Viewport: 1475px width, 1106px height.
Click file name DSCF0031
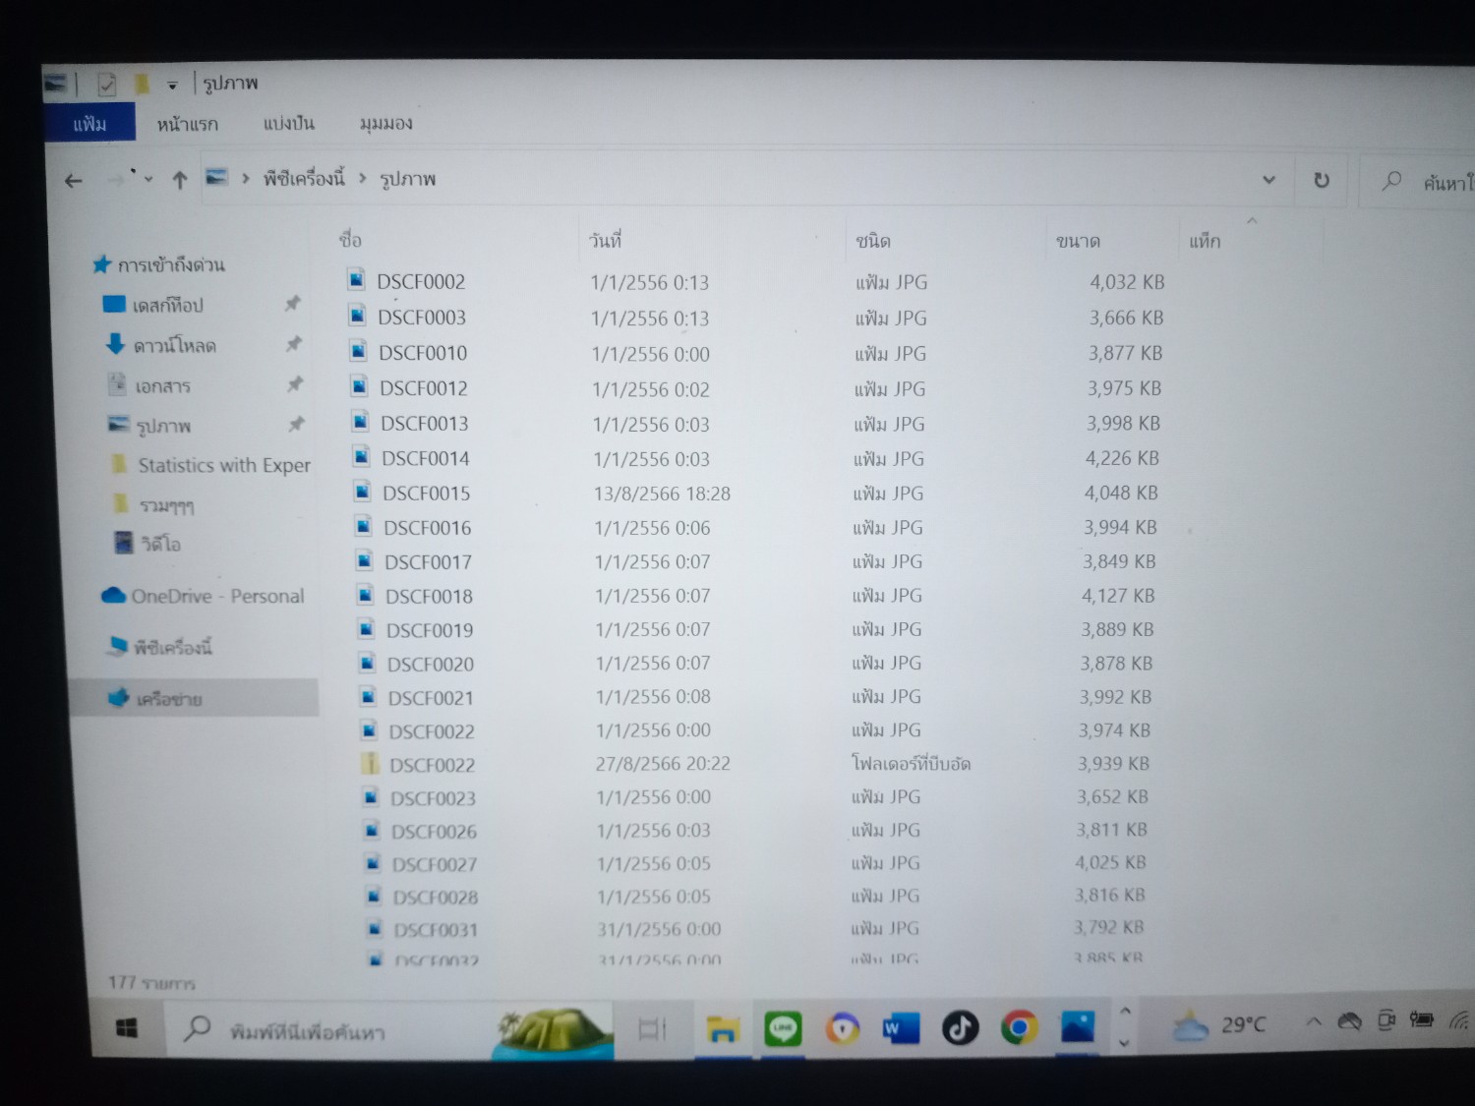pyautogui.click(x=436, y=929)
